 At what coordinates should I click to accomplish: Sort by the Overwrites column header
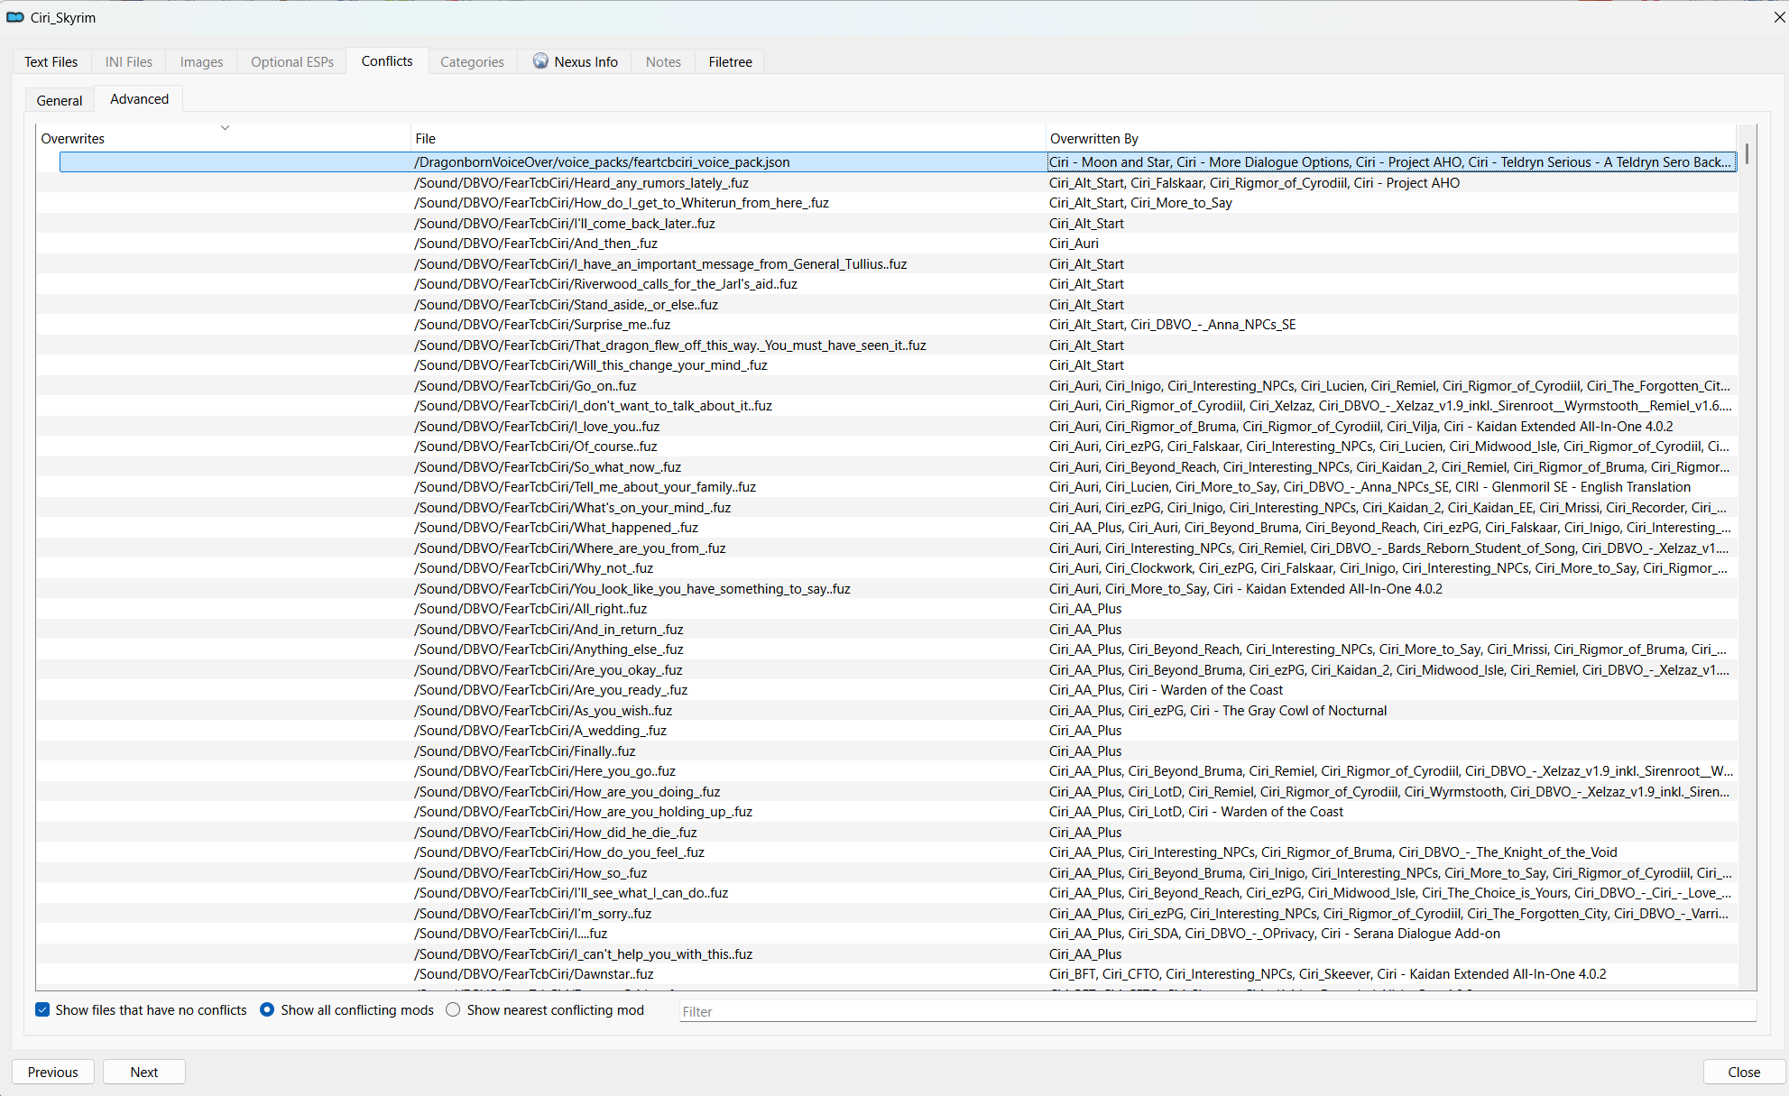coord(223,138)
